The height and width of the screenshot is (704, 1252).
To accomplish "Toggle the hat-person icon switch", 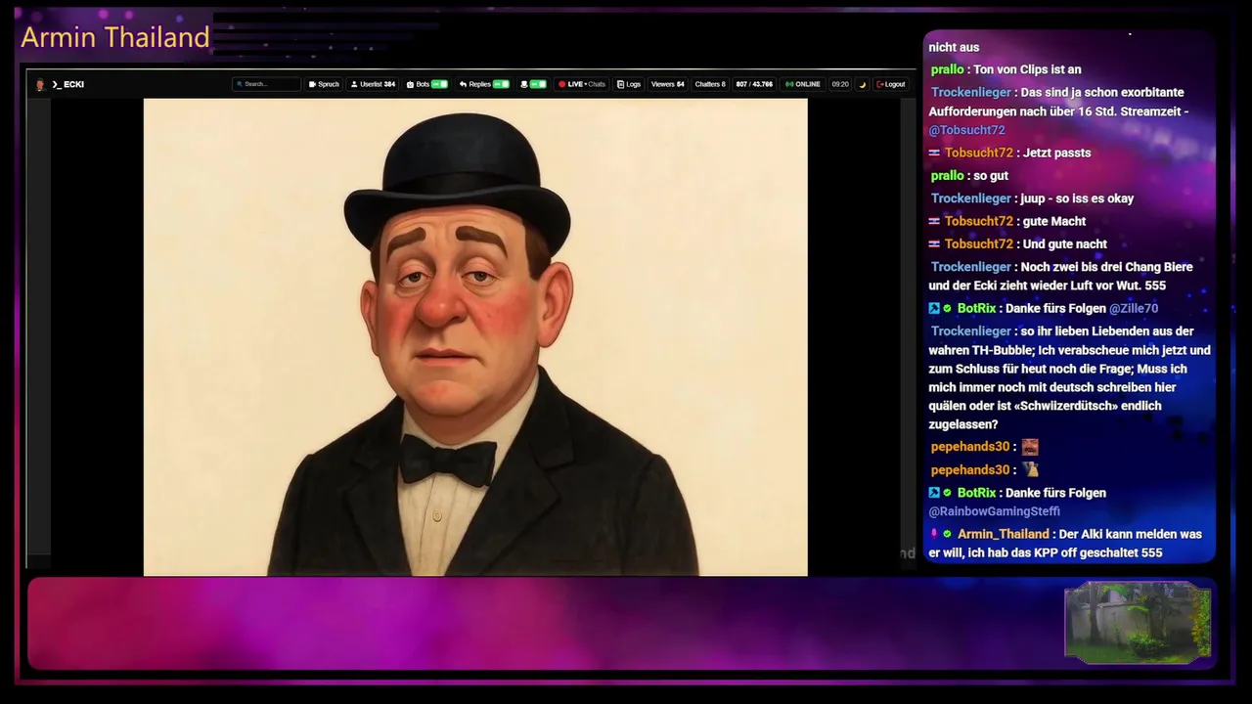I will pyautogui.click(x=538, y=84).
